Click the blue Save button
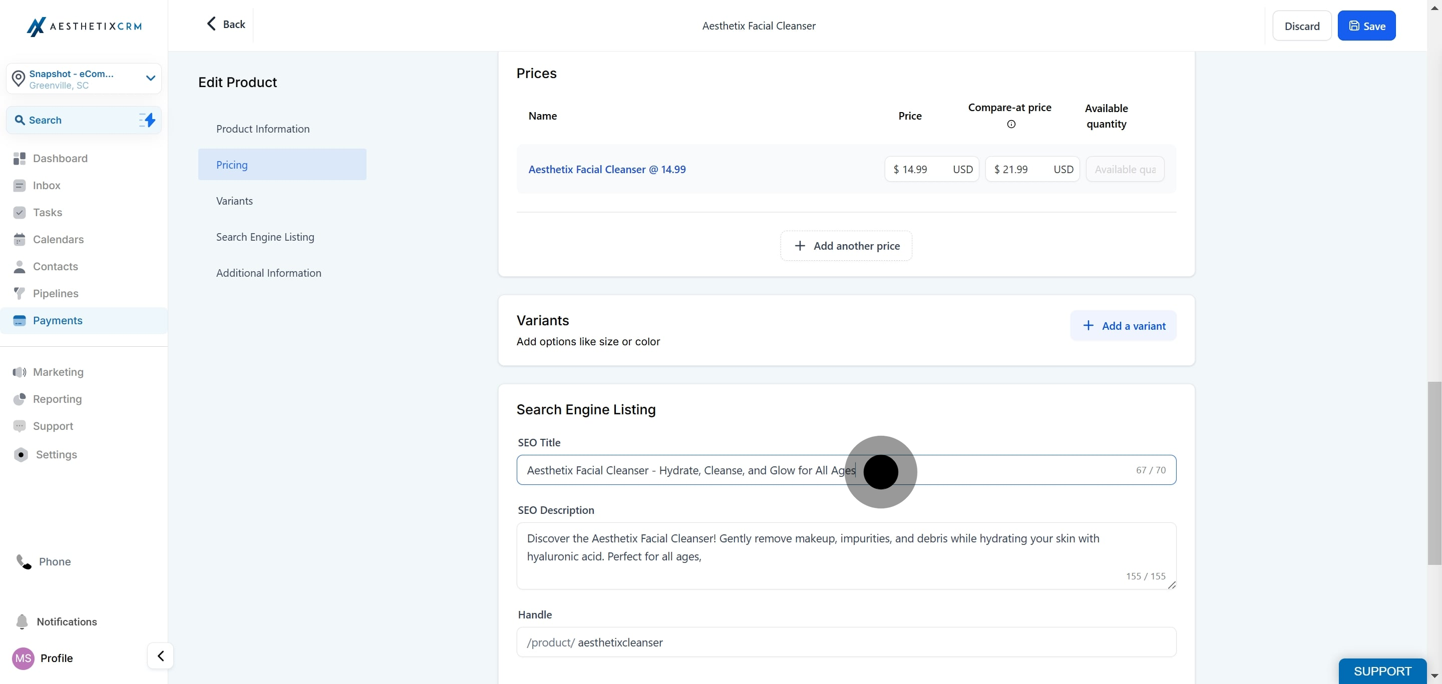This screenshot has height=684, width=1442. pos(1366,26)
